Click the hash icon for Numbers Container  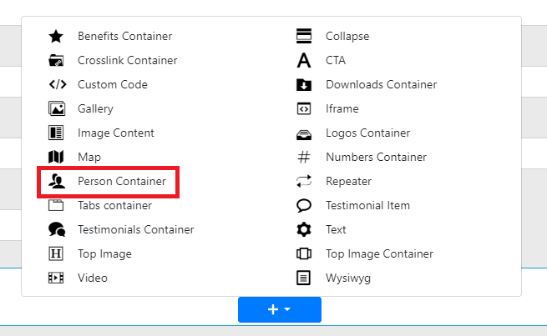[304, 158]
